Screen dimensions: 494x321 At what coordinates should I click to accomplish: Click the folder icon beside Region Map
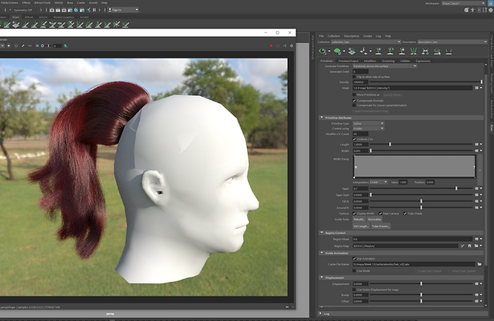click(x=476, y=246)
